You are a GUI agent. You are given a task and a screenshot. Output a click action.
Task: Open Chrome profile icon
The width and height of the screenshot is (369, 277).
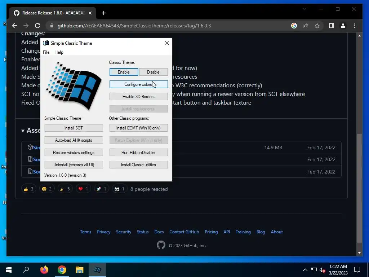pos(343,26)
